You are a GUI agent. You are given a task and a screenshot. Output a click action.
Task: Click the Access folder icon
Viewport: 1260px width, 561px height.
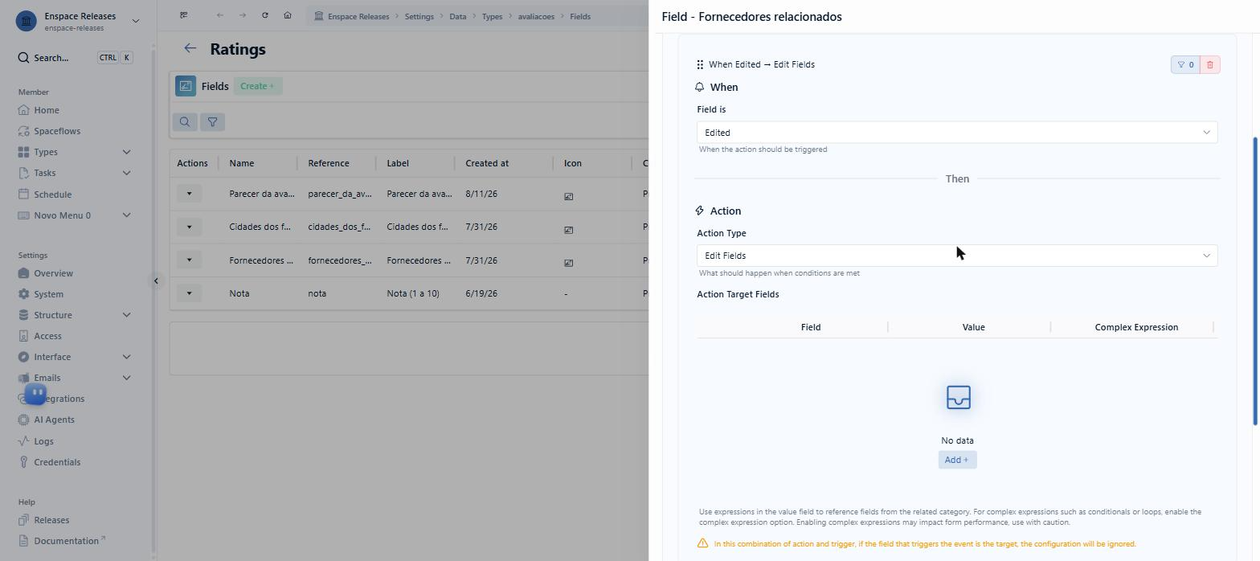point(23,336)
